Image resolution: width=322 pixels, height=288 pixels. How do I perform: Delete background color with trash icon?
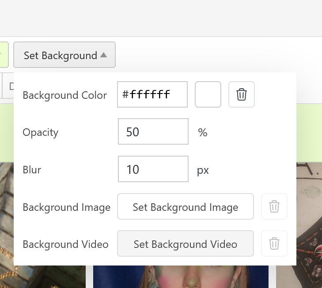(241, 94)
